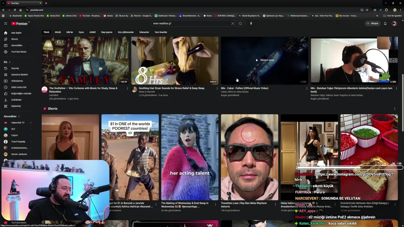
Task: Select the İzlenenler filter chip
Action: pos(144,32)
